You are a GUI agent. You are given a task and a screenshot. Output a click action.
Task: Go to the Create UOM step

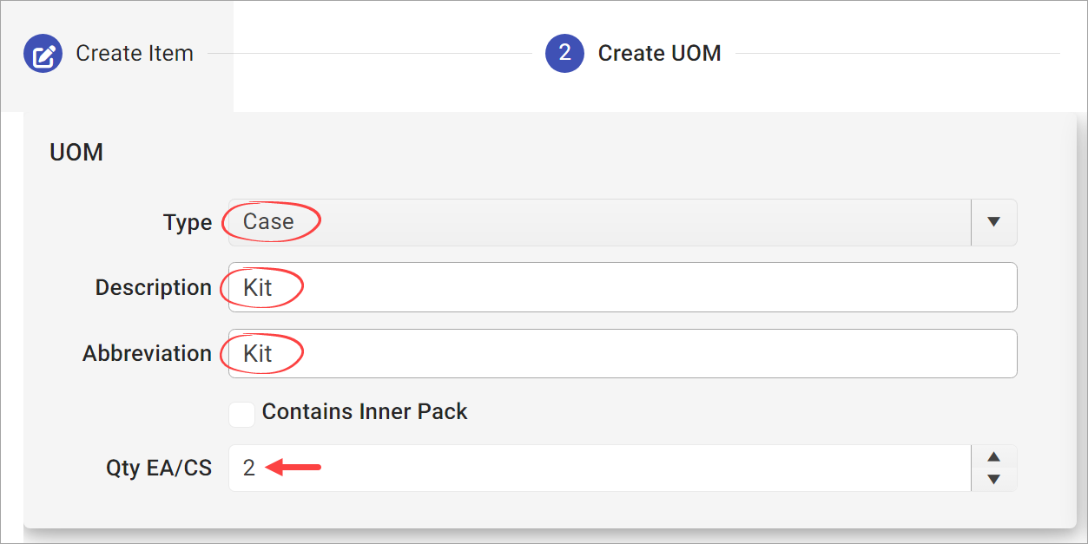tap(660, 54)
